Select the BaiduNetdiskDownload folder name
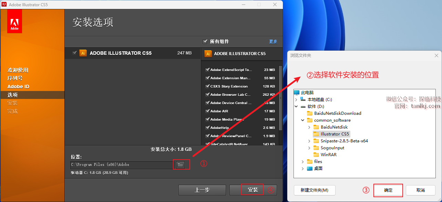Viewport: 442px width, 202px height. [338, 113]
